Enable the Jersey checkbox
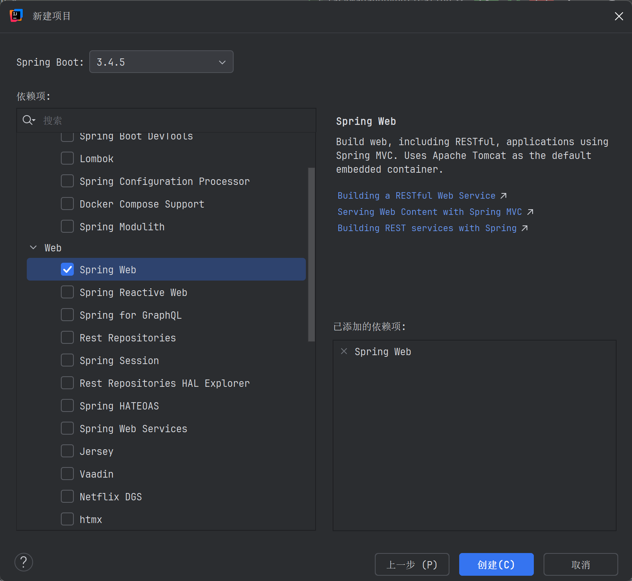The image size is (632, 581). [67, 451]
